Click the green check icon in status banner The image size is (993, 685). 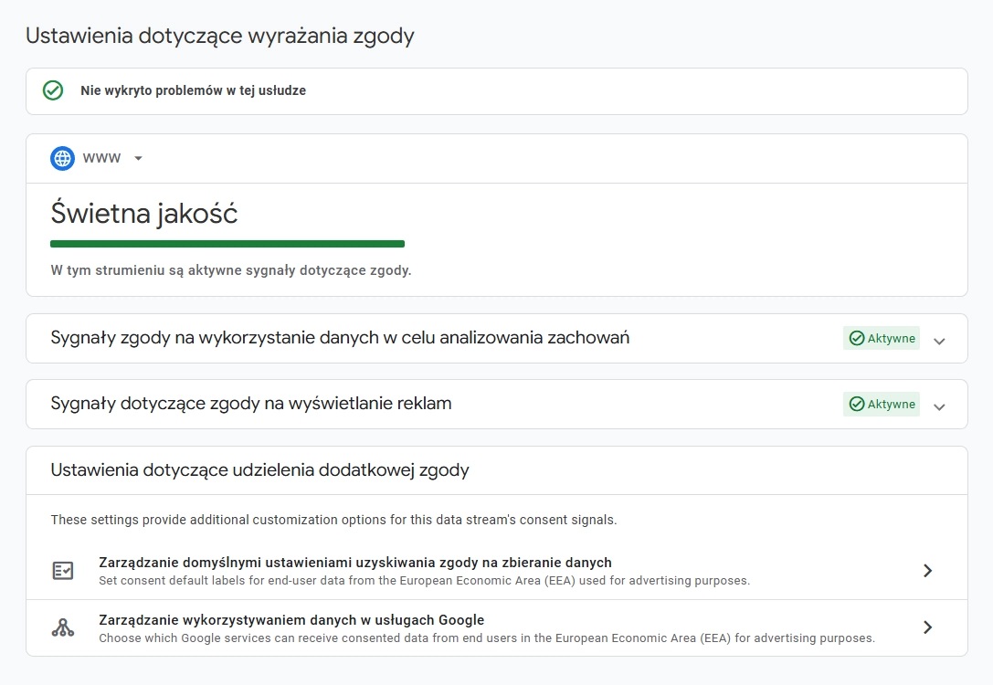click(53, 90)
